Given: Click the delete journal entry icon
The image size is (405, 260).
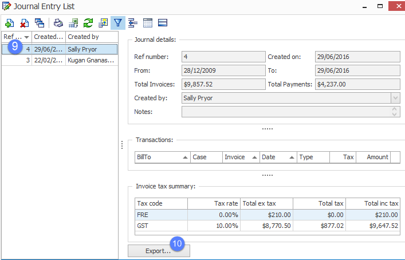Looking at the screenshot, I should click(24, 23).
